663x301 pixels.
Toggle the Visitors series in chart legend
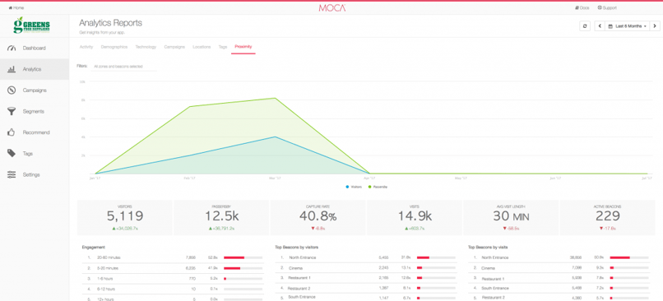pos(355,187)
